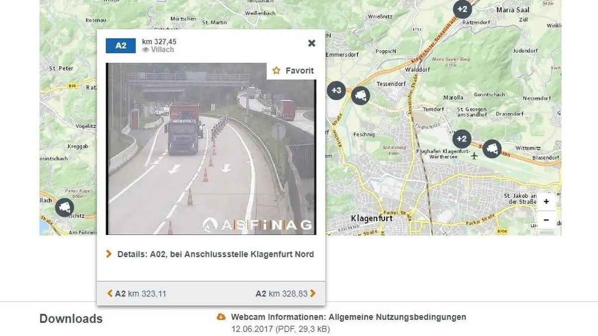Click the eye icon next to Villach
598x336 pixels.
146,50
